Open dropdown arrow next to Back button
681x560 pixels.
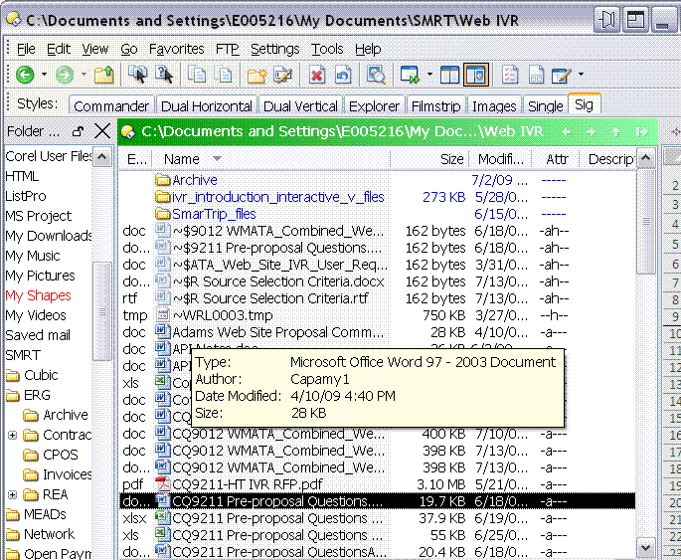pyautogui.click(x=45, y=75)
